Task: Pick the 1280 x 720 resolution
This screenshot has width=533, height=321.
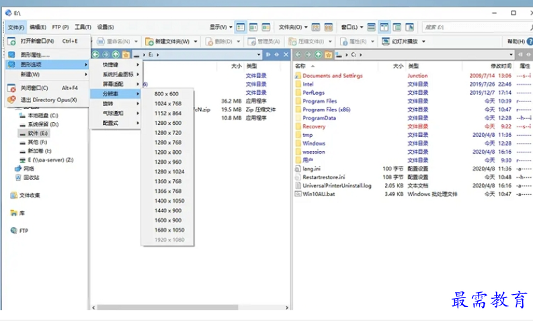Action: (x=167, y=133)
